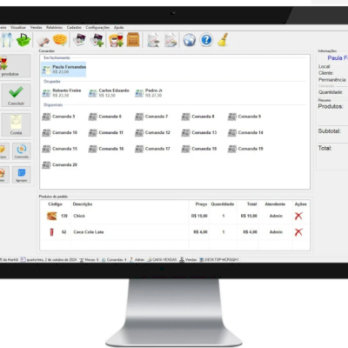Open the Ajuda menu
Image resolution: width=348 pixels, height=348 pixels.
pos(118,27)
